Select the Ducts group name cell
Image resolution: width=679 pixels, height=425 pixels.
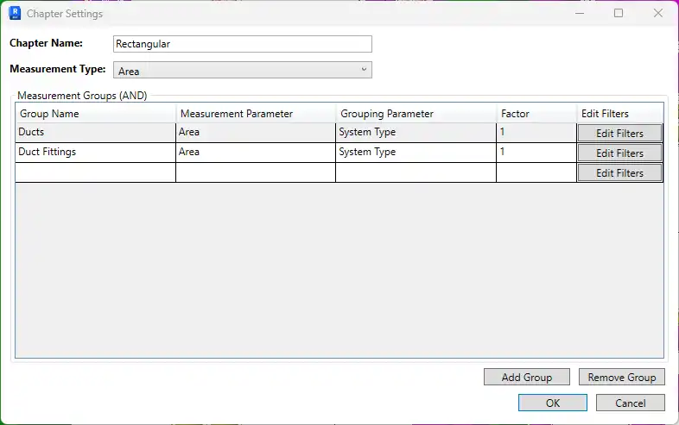pyautogui.click(x=96, y=133)
